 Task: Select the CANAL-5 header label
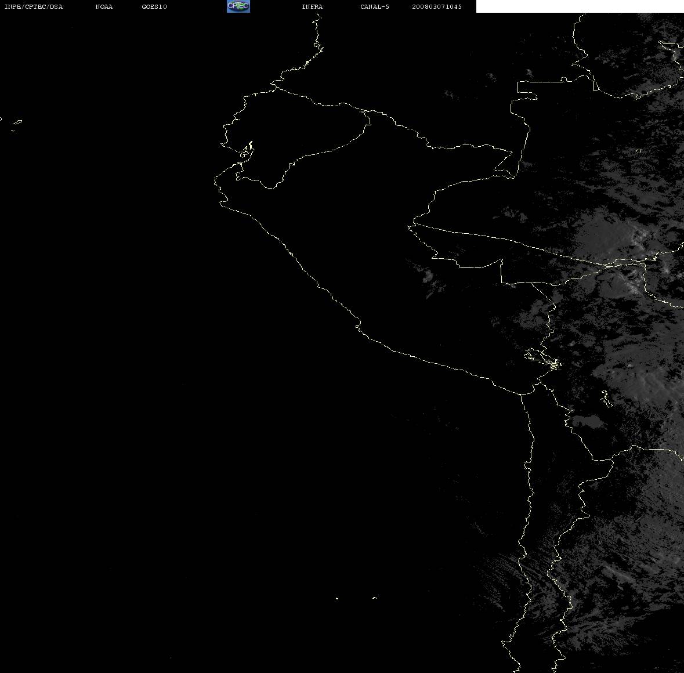point(375,6)
